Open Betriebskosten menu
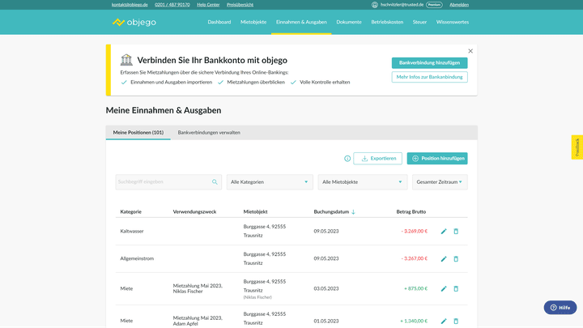Image resolution: width=583 pixels, height=328 pixels. point(387,22)
